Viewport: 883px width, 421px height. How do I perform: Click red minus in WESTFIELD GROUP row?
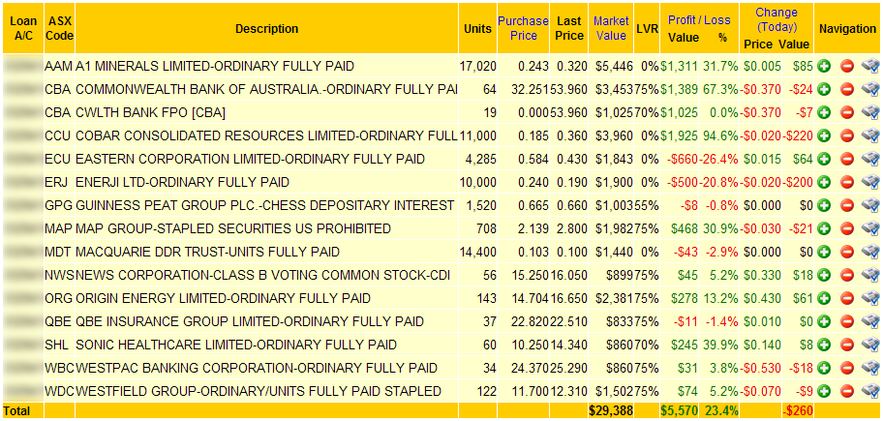point(847,391)
